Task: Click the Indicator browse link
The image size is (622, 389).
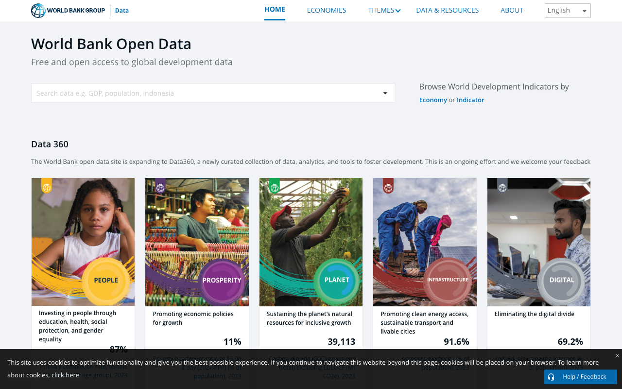Action: (470, 100)
